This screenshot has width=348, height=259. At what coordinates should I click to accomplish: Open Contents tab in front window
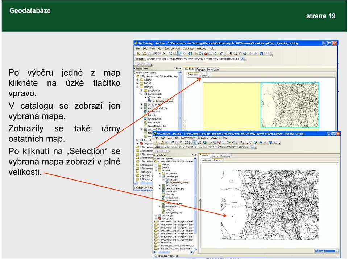tap(204, 156)
